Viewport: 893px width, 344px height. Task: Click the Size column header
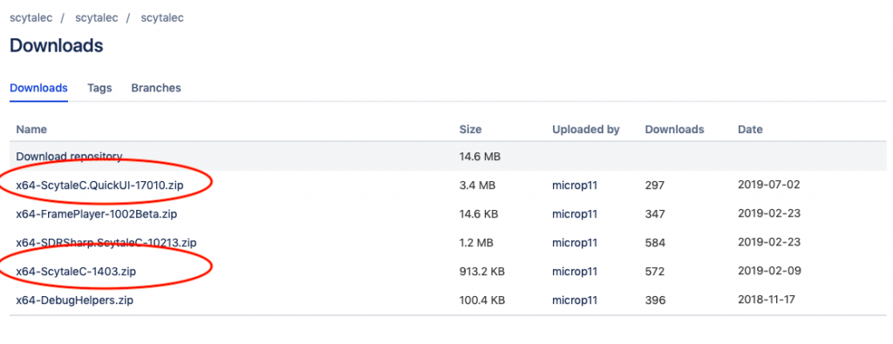tap(470, 130)
